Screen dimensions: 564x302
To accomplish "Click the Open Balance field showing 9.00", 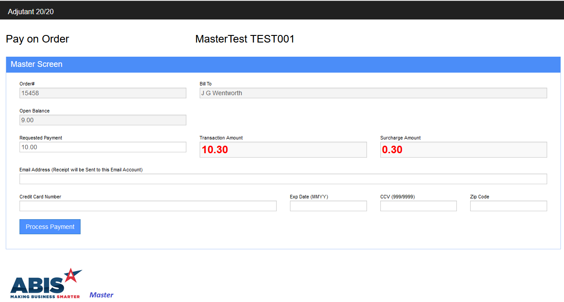I will coord(103,120).
